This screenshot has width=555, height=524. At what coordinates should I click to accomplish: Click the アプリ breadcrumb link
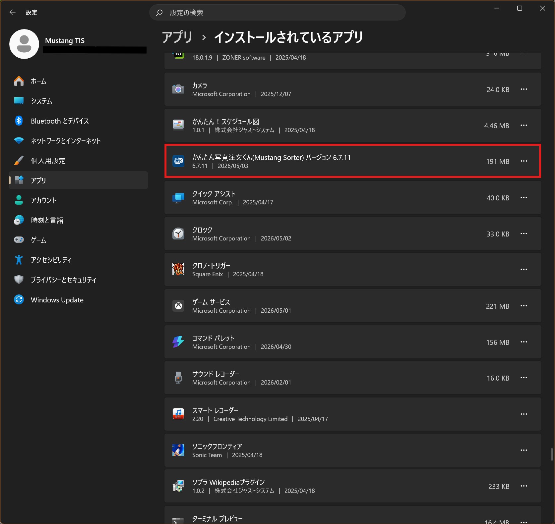177,37
